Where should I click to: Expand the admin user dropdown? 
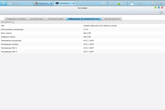click(x=141, y=3)
